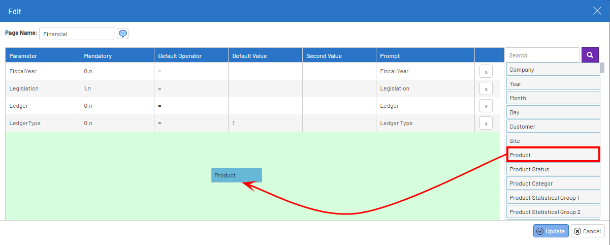This screenshot has height=245, width=610.
Task: Close the Edit dialog
Action: coord(598,11)
